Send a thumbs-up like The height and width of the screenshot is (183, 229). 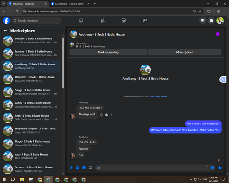click(x=219, y=168)
